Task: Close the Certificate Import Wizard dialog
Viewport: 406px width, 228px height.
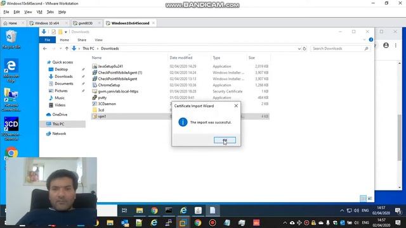Action: 236,106
